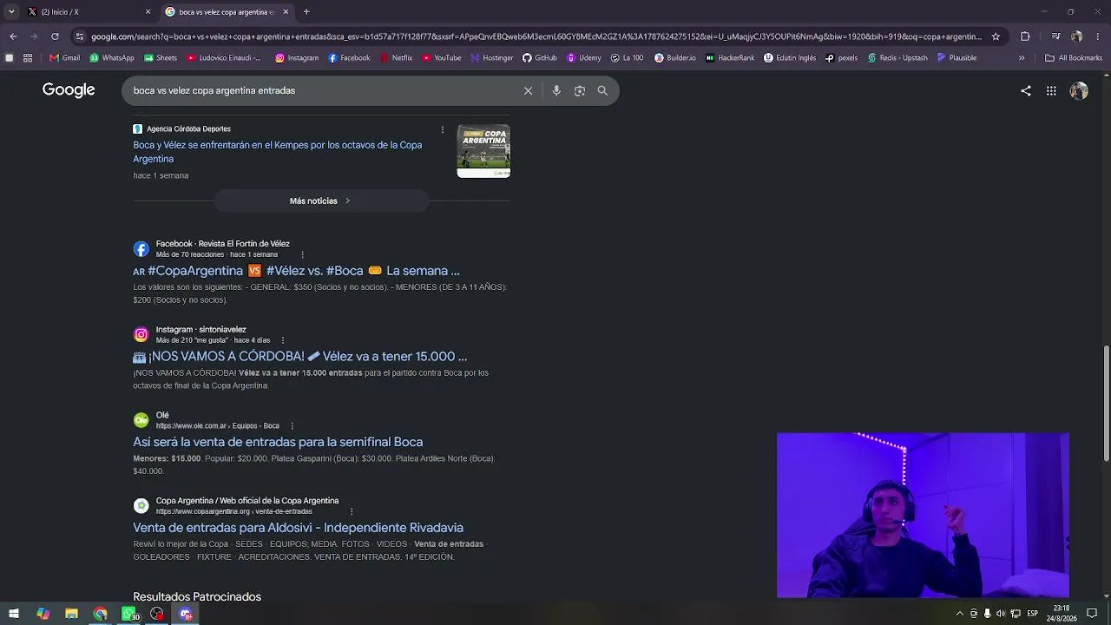The image size is (1111, 625).
Task: Open options menu for Instagram sintoniavelez result
Action: coord(283,340)
